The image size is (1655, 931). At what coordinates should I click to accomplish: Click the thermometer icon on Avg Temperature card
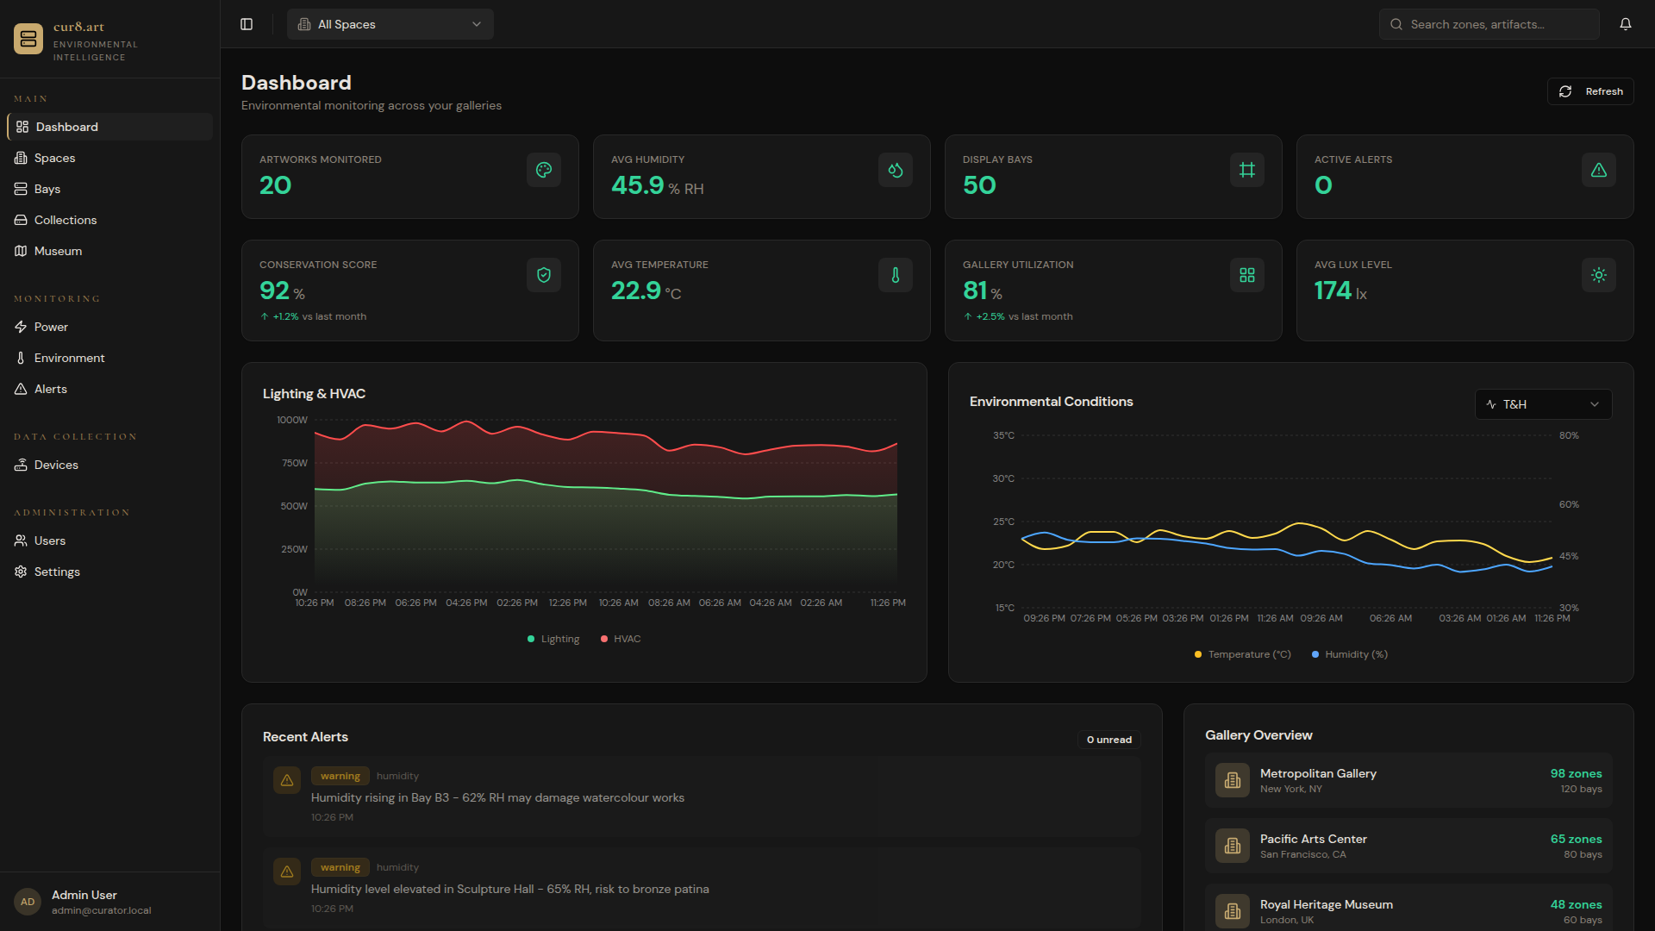[895, 275]
